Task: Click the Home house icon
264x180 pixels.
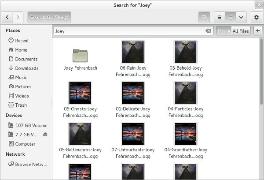Action: pyautogui.click(x=11, y=49)
